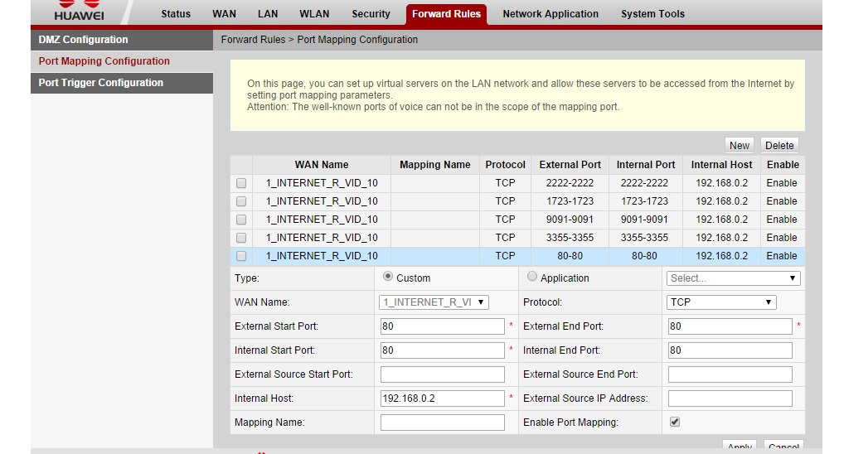Click the WAN Name column header
The image size is (844, 454).
322,165
